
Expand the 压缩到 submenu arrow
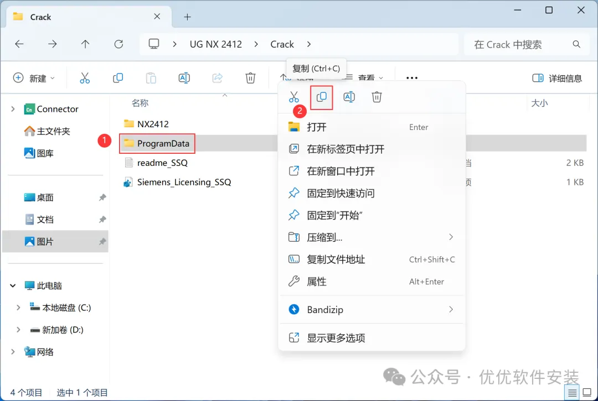pos(451,237)
